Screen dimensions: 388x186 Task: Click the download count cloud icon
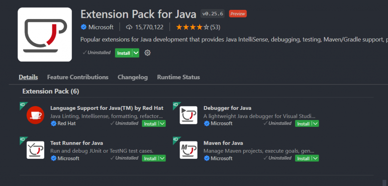click(129, 27)
